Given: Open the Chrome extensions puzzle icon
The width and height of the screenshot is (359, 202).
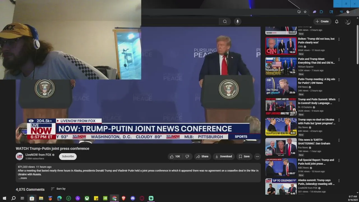Looking at the screenshot, I should tap(321, 12).
